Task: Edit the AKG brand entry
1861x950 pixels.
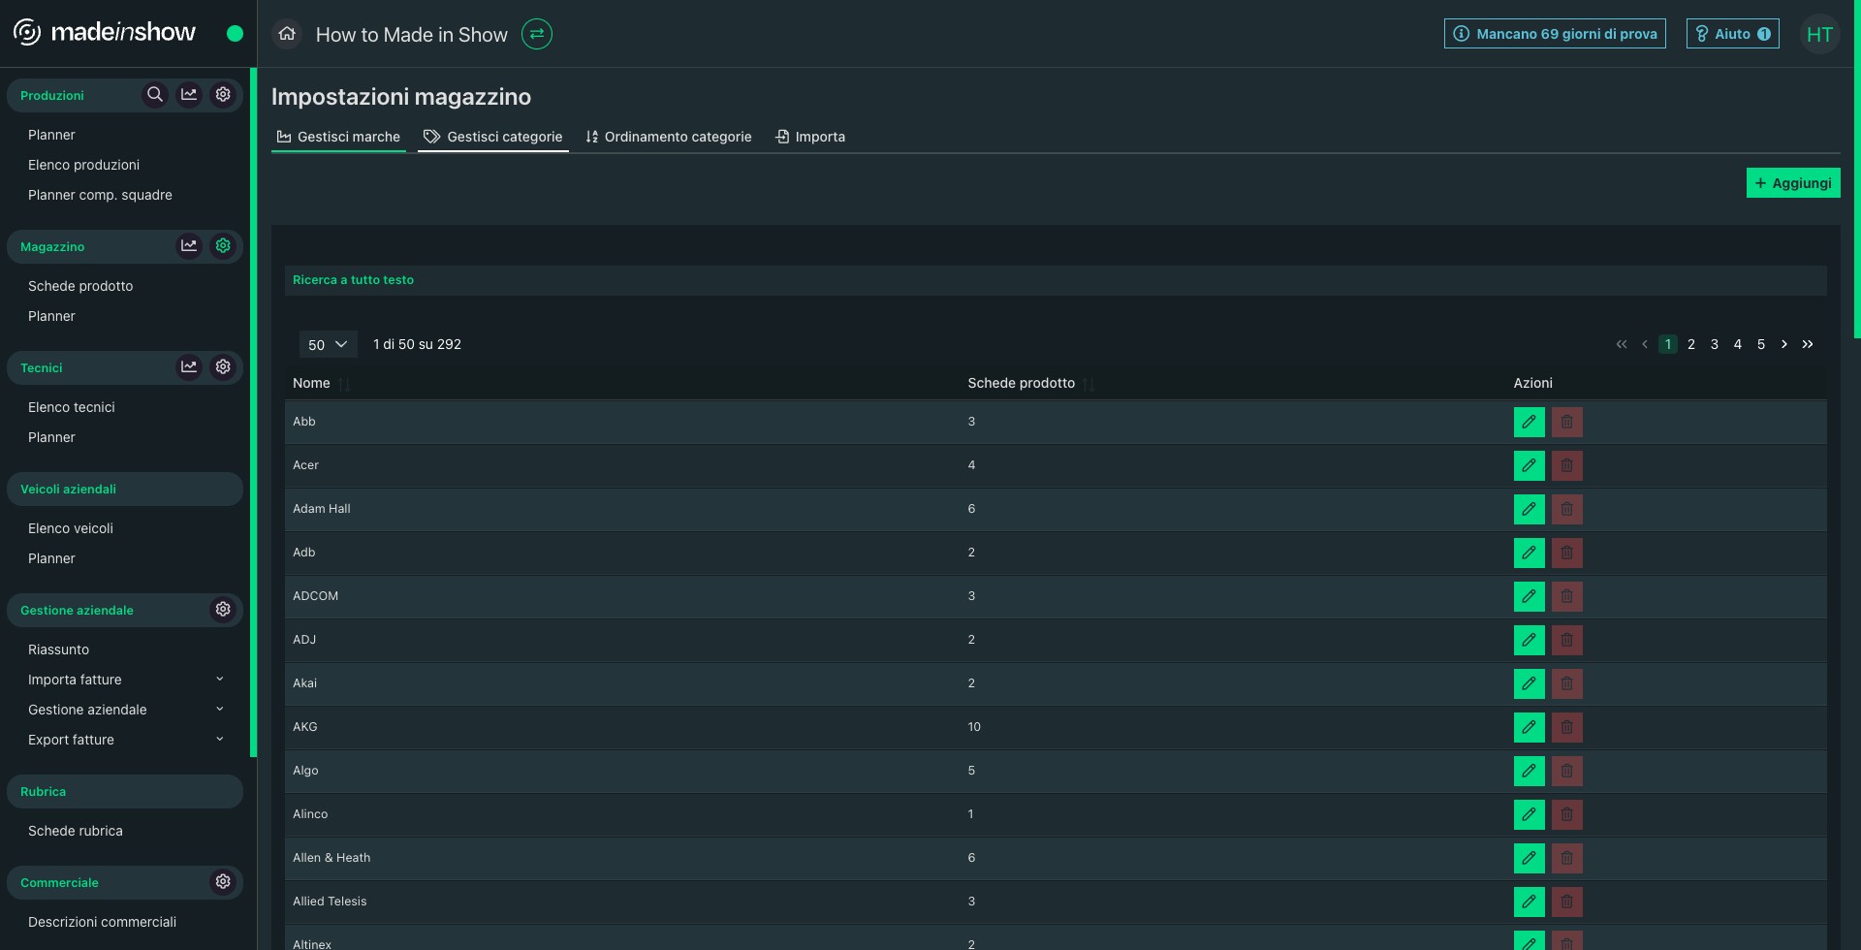Action: pyautogui.click(x=1529, y=727)
